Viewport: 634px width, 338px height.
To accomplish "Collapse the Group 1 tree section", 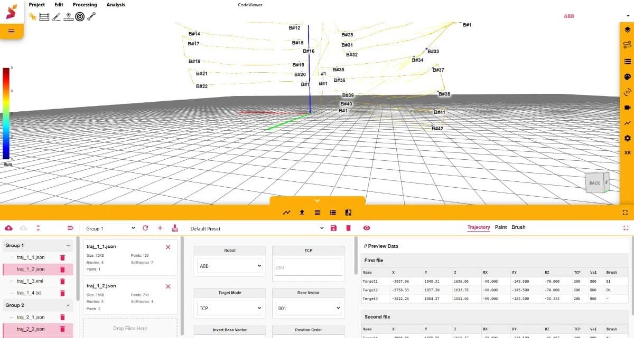I will click(x=68, y=246).
